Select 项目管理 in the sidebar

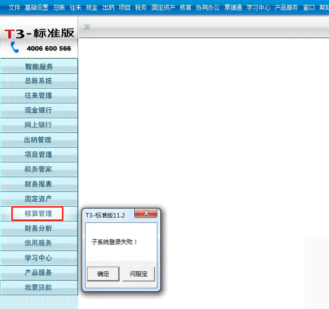(x=39, y=154)
